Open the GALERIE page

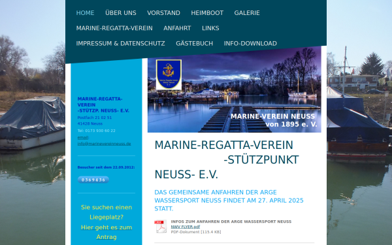pos(247,13)
